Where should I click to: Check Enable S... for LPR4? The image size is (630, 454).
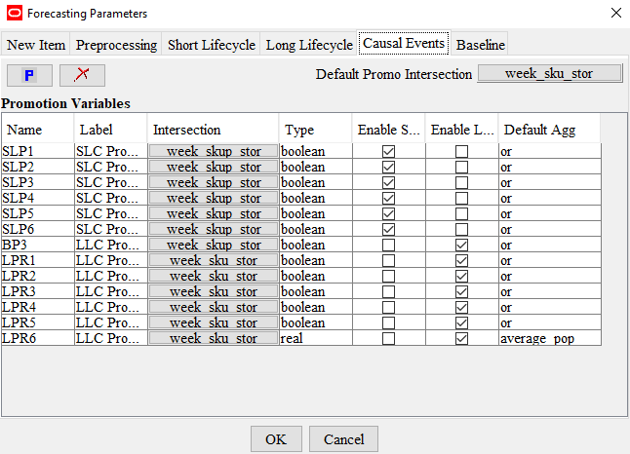[388, 307]
